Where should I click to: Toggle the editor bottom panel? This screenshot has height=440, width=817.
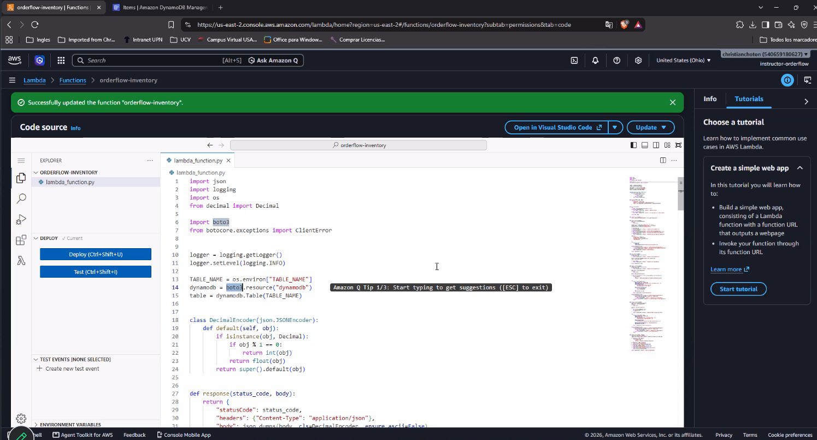[645, 145]
